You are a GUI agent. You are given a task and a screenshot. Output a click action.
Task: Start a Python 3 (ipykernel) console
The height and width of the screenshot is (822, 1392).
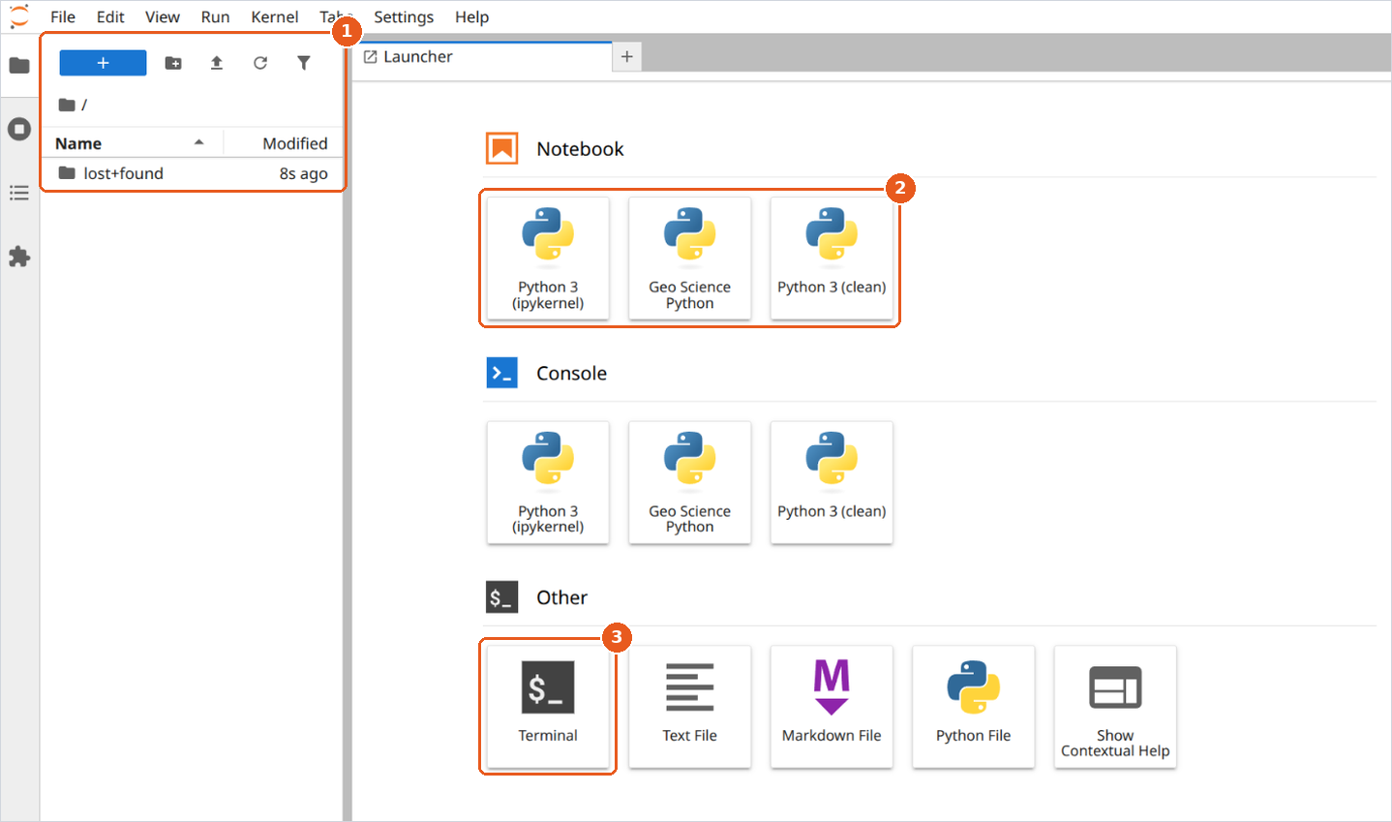(x=548, y=482)
